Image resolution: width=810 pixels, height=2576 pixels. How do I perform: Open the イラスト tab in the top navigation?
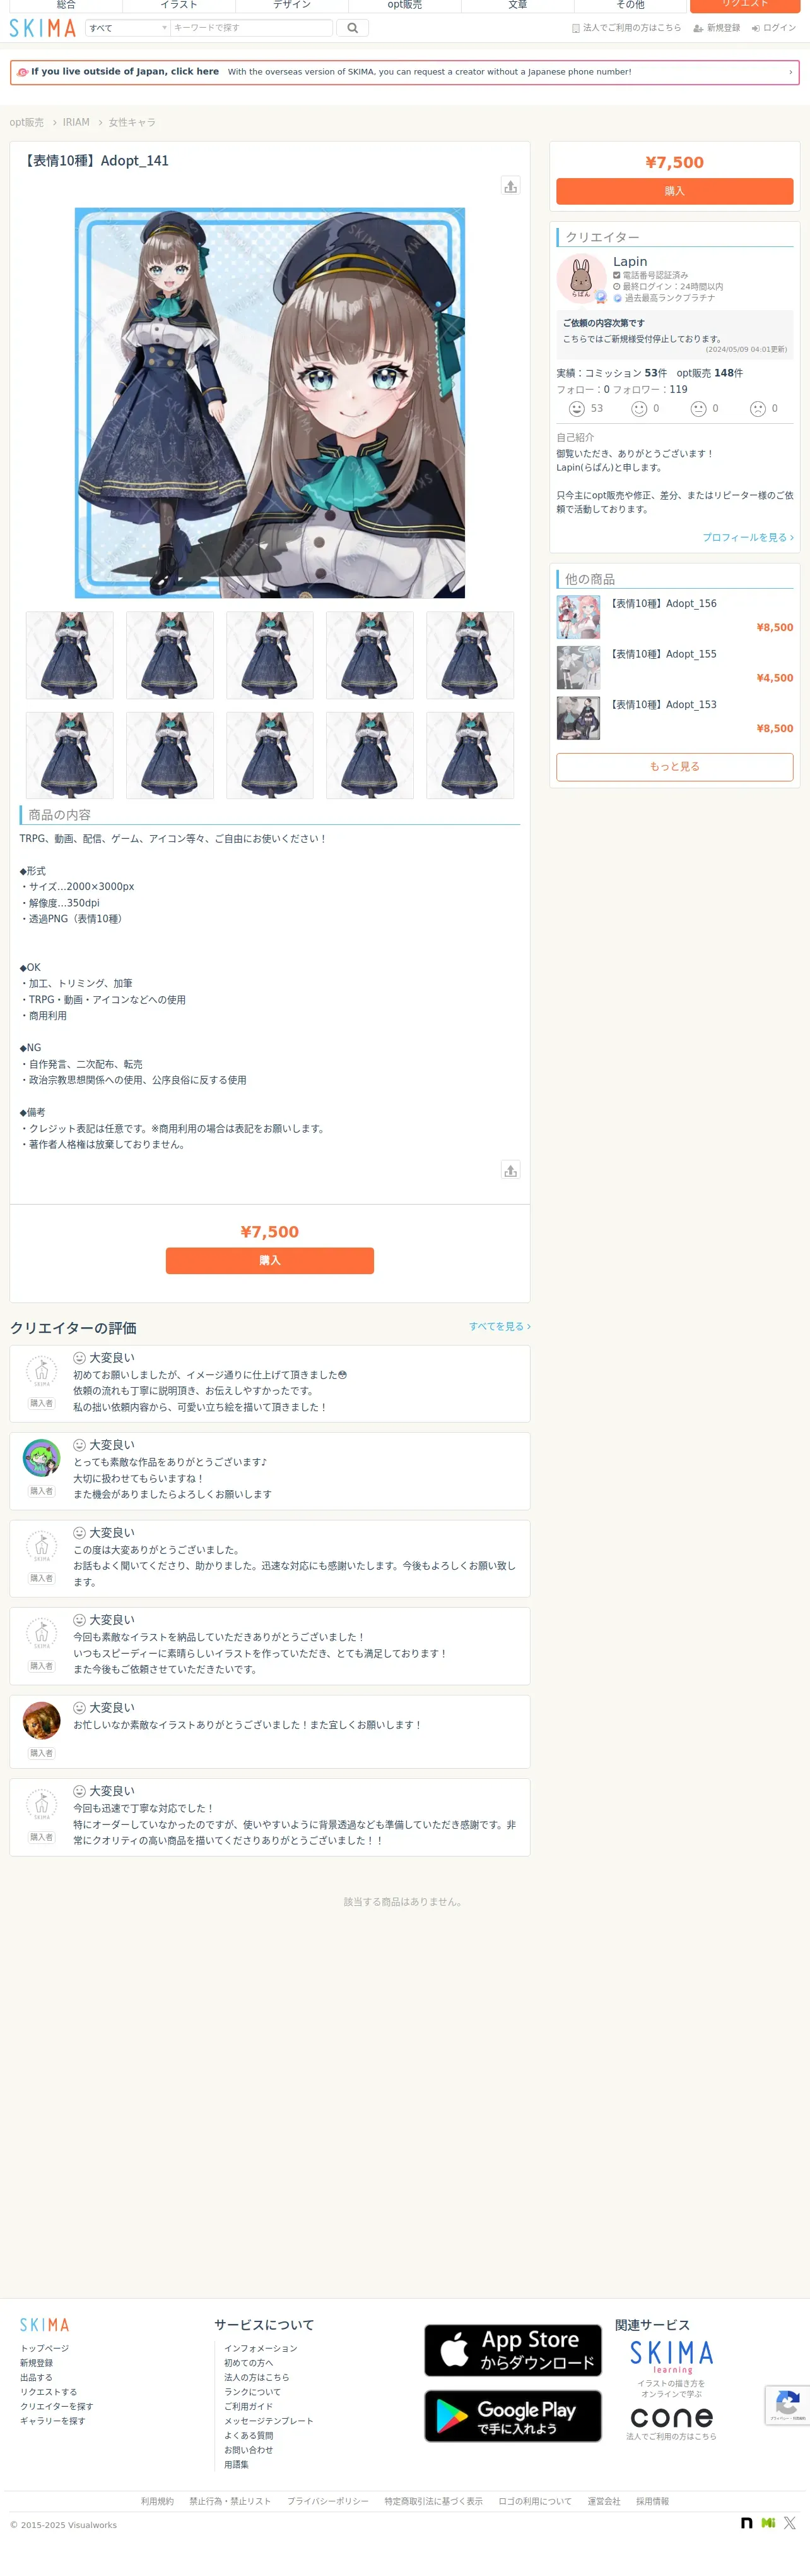(x=179, y=5)
